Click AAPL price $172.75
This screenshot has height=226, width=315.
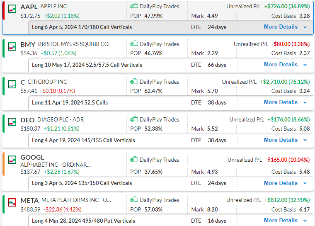[x=30, y=16]
